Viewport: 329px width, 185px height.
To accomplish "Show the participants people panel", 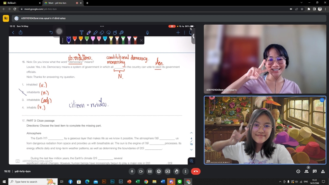I will 306,171.
